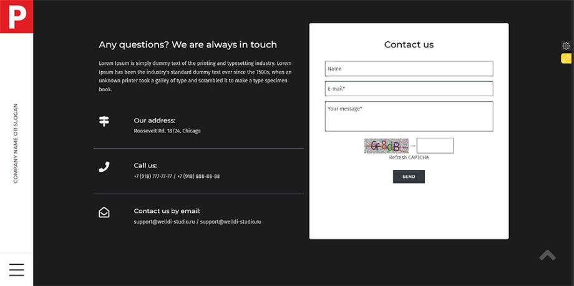Click into the E-mail field

click(409, 89)
